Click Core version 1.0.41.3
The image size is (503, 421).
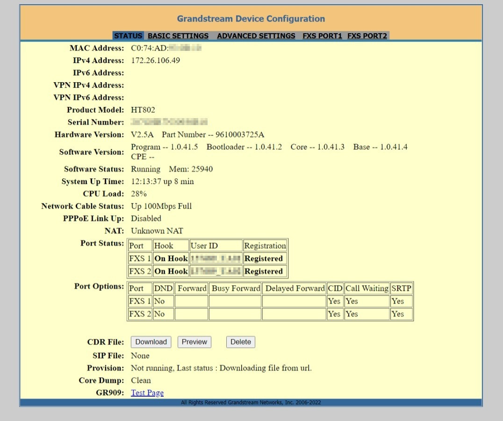317,147
